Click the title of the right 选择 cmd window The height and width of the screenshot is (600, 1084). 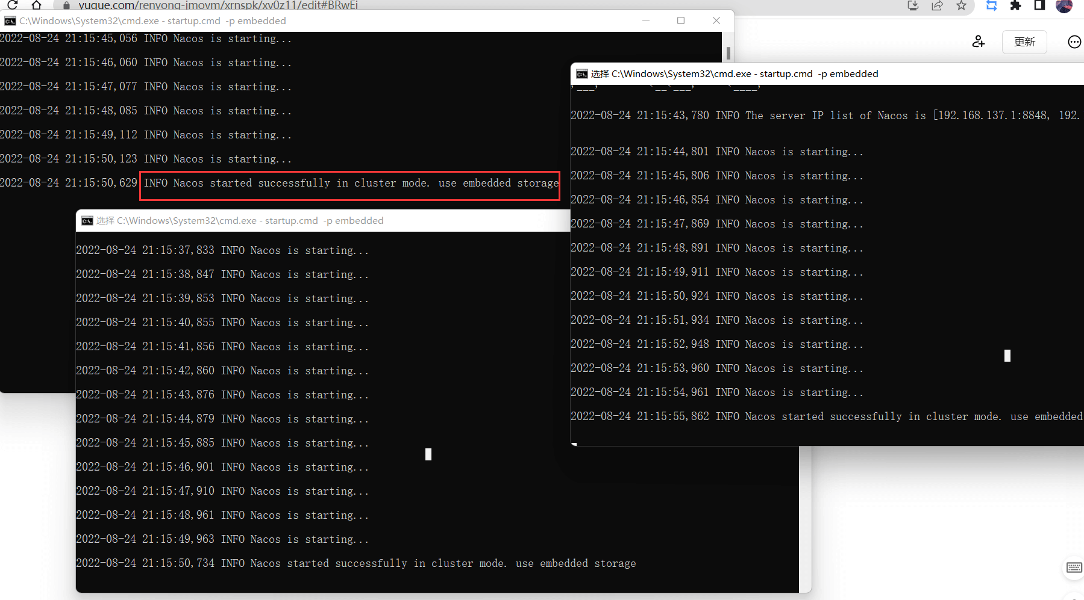tap(735, 74)
